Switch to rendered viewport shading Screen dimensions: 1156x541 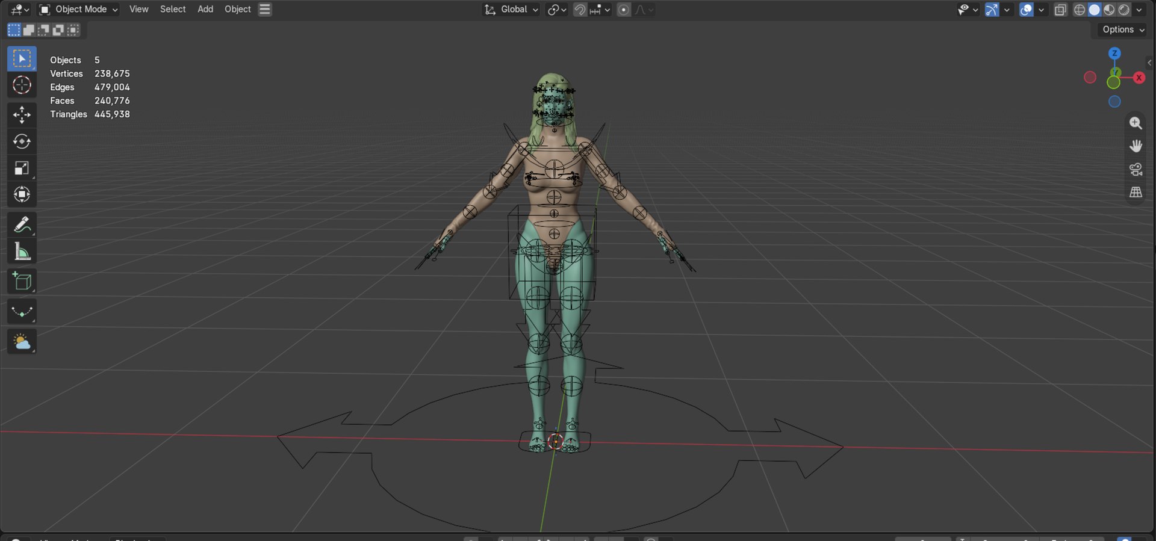[x=1123, y=10]
